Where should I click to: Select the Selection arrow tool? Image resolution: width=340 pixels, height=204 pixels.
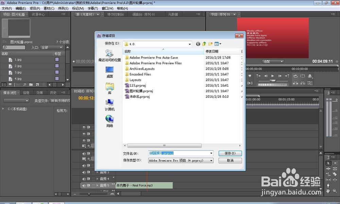click(328, 163)
